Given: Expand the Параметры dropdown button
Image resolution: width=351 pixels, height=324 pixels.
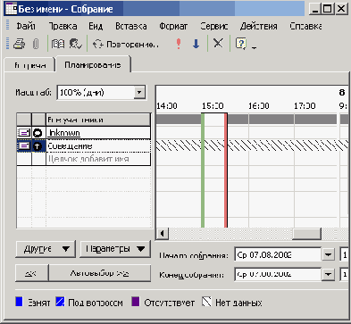Looking at the screenshot, I should pyautogui.click(x=115, y=249).
